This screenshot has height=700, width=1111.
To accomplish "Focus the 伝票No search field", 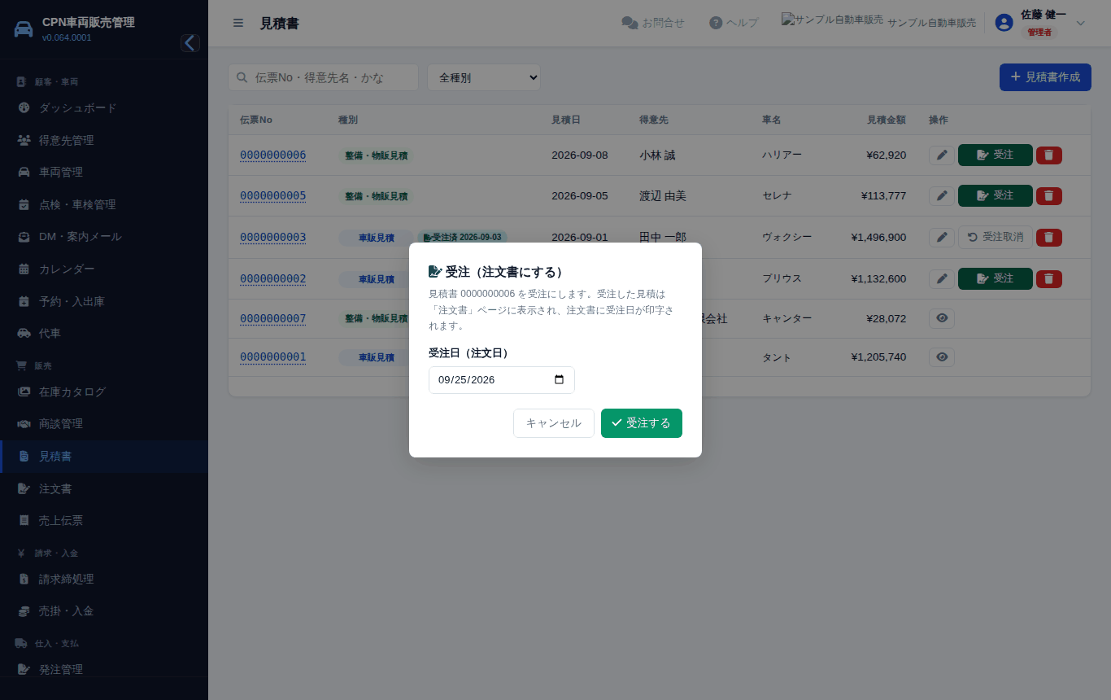I will (x=323, y=77).
